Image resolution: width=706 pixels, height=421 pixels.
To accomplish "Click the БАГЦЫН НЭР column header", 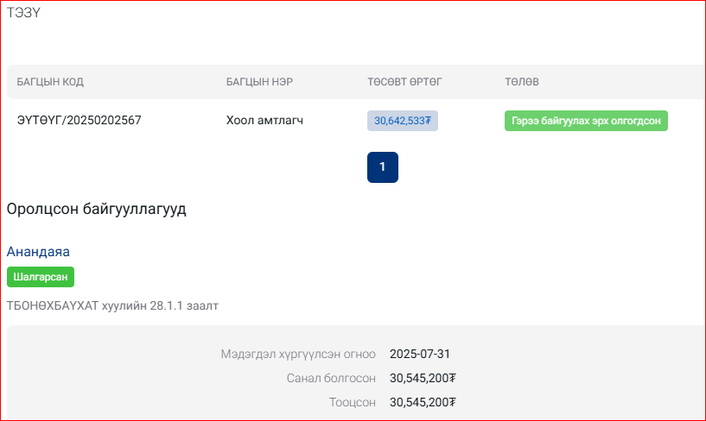I will point(259,82).
